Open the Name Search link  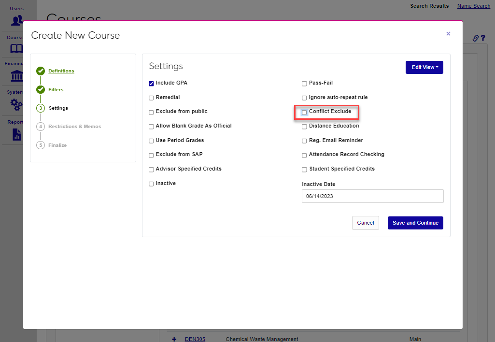click(x=473, y=6)
